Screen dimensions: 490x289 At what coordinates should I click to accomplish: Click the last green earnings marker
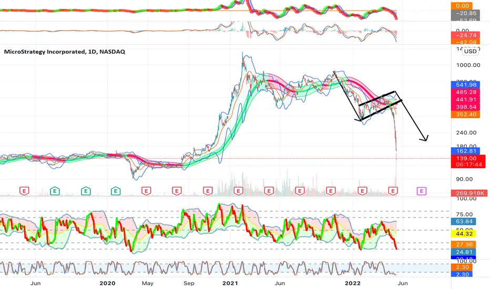[x=116, y=191]
